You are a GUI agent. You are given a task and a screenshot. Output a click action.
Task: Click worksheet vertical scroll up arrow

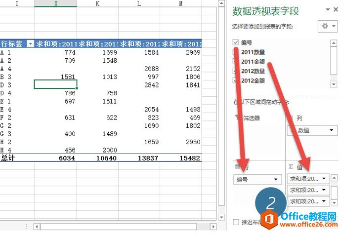pos(221,3)
